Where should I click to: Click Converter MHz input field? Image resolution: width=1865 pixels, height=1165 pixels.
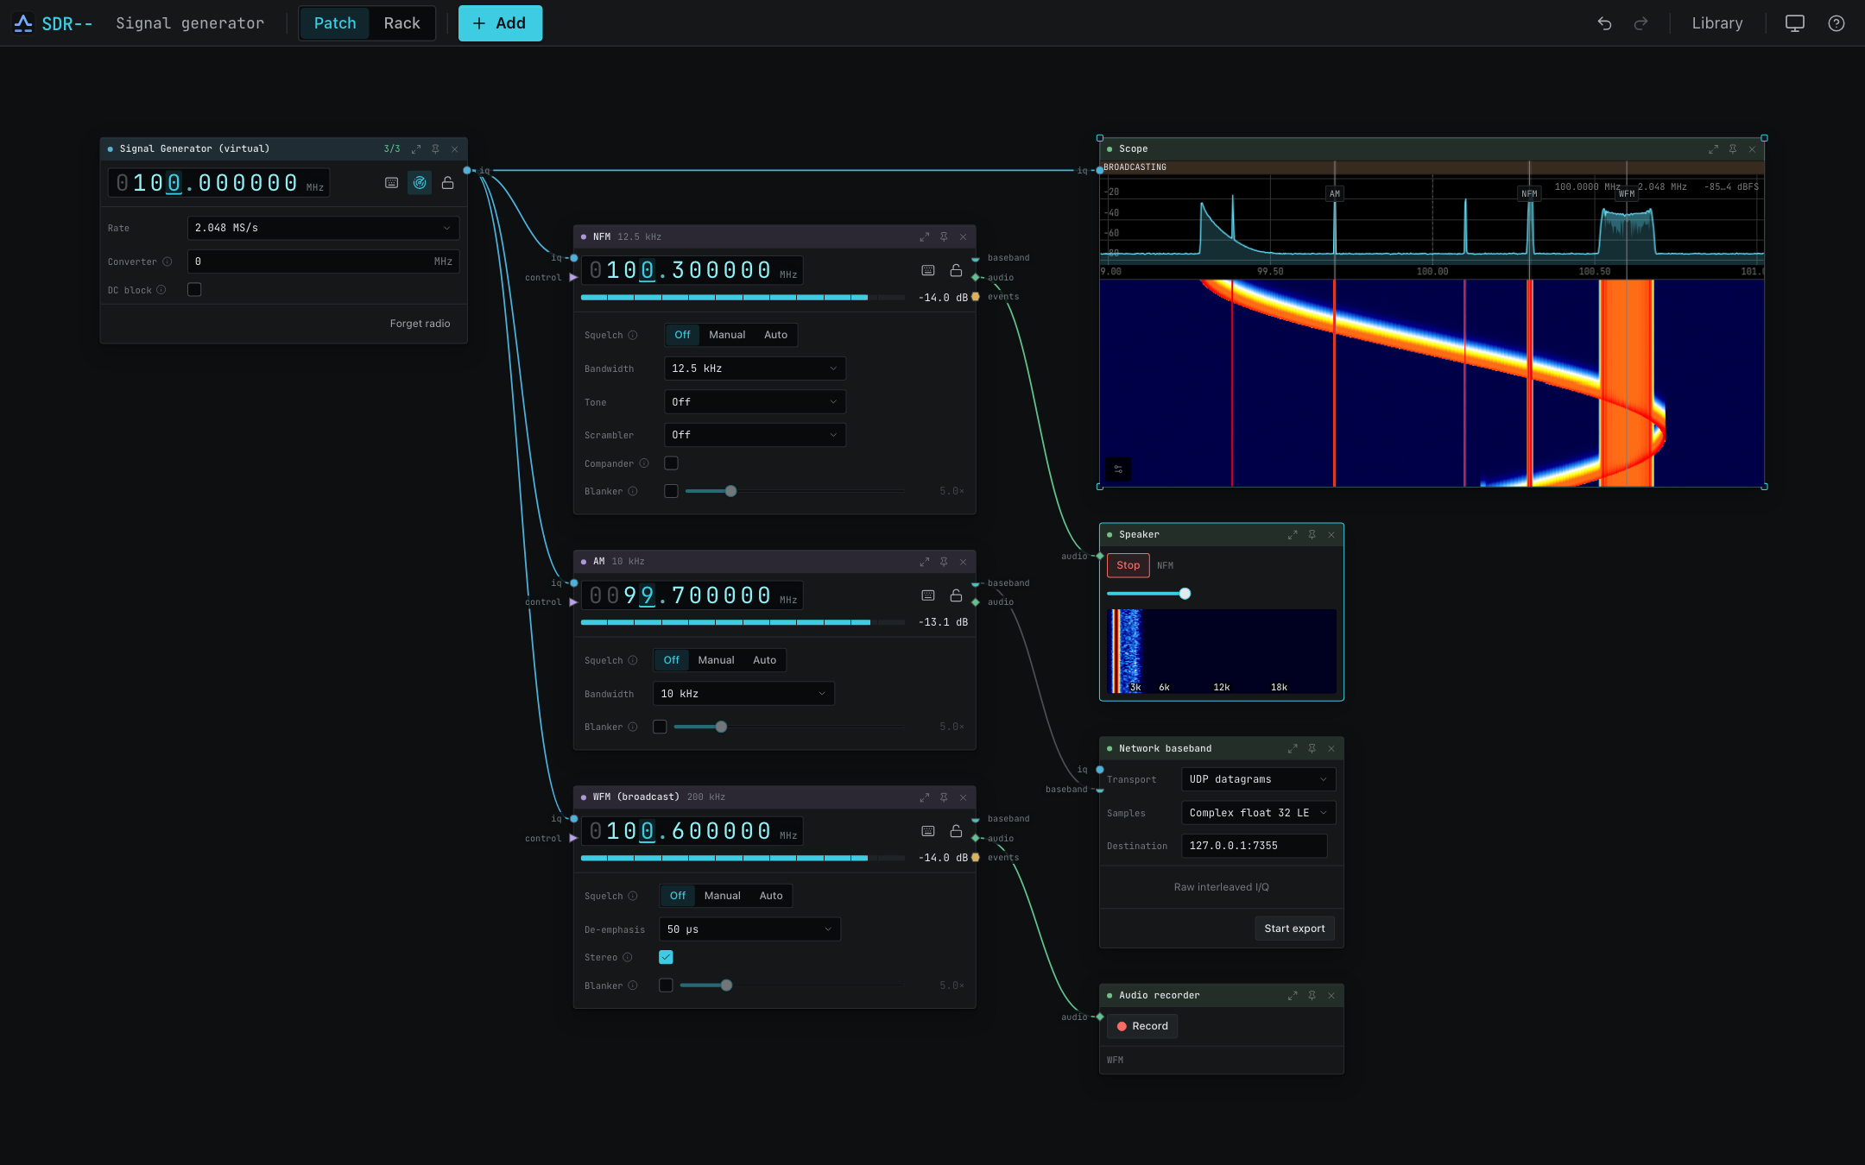click(x=323, y=261)
